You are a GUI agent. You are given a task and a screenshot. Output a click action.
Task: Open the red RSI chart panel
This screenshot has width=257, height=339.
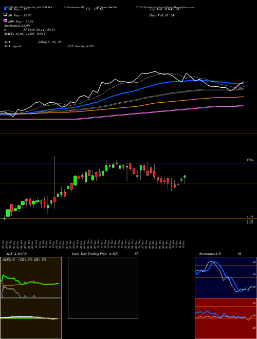226,318
